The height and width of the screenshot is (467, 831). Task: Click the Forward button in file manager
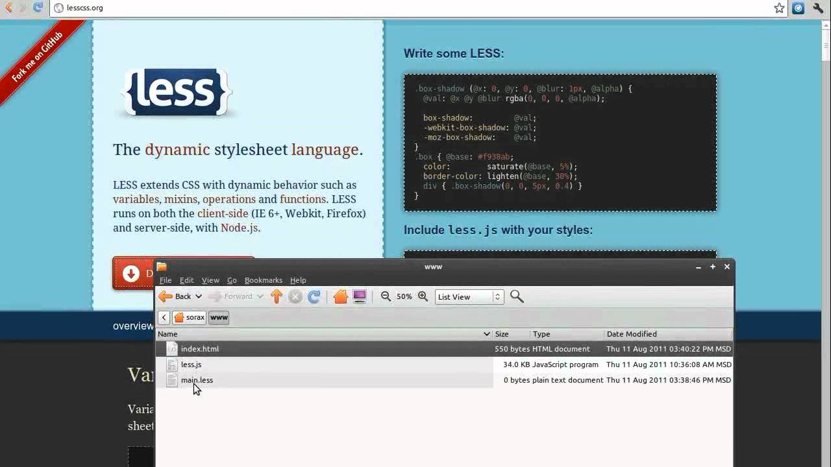(x=231, y=296)
